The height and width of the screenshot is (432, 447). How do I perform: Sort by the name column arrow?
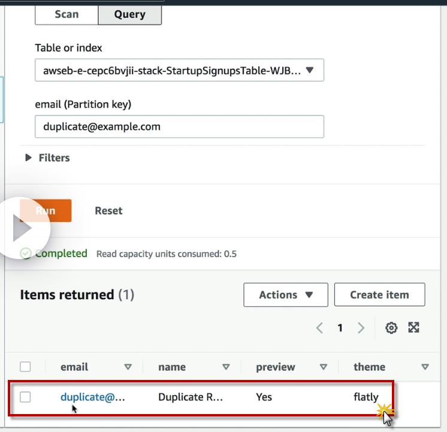[226, 367]
